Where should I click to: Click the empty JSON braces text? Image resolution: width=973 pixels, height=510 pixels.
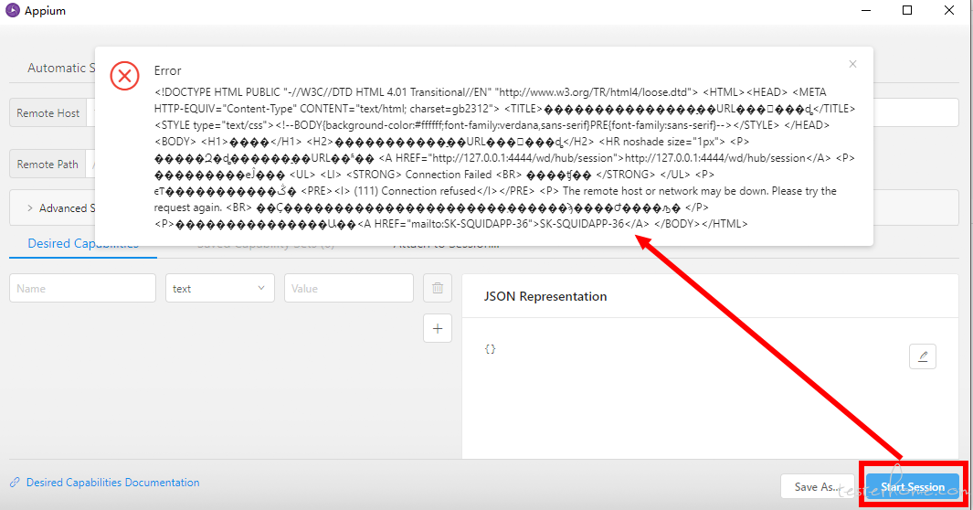coord(490,349)
